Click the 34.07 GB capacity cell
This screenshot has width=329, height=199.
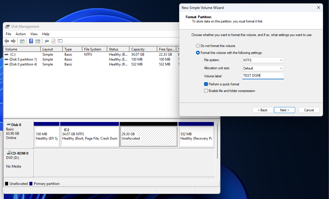tap(138, 55)
